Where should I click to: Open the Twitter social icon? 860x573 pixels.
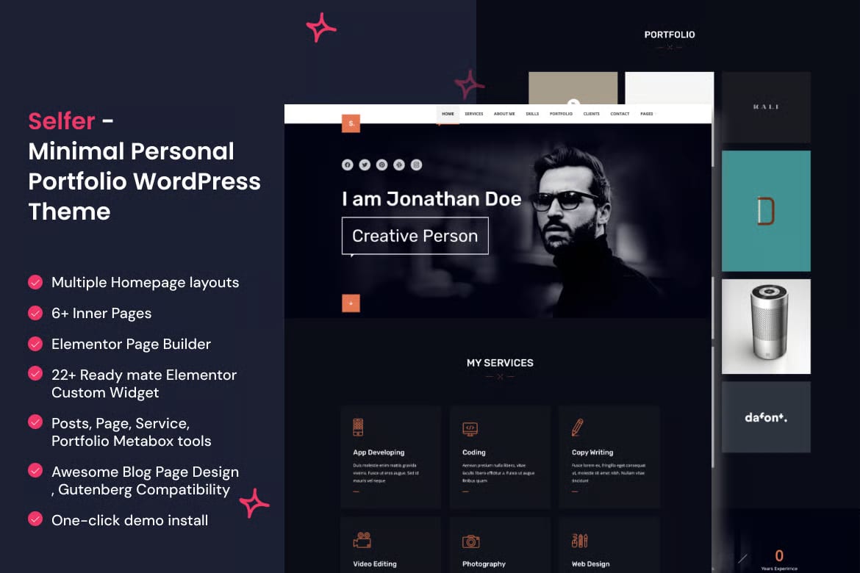click(365, 165)
